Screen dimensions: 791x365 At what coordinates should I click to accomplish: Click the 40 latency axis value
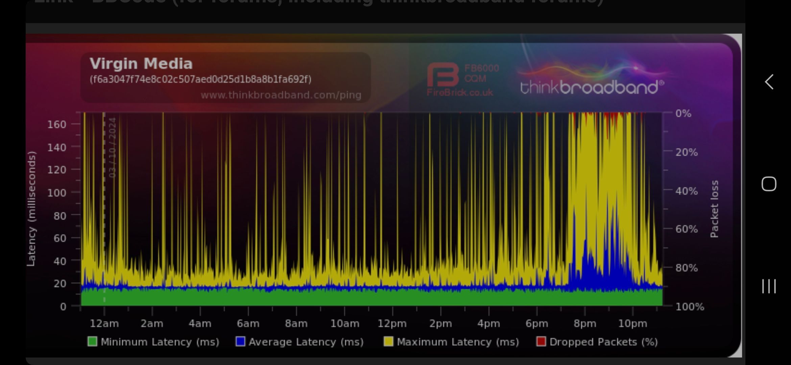point(60,261)
